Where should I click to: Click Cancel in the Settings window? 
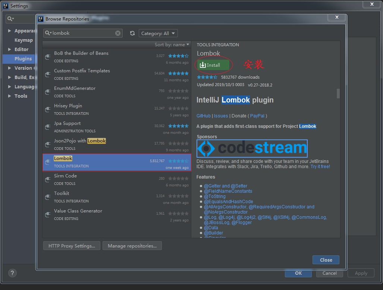pos(330,273)
